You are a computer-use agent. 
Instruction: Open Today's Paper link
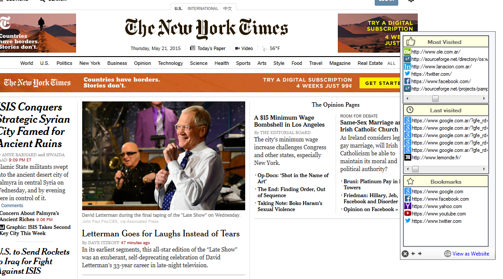[x=208, y=48]
